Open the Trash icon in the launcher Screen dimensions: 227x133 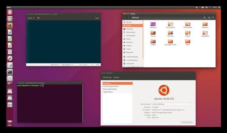(10, 123)
